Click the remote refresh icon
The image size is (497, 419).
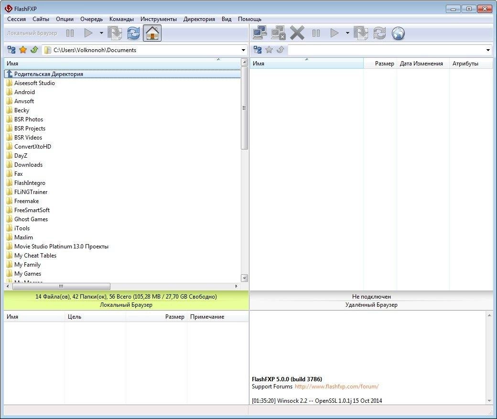click(x=379, y=33)
